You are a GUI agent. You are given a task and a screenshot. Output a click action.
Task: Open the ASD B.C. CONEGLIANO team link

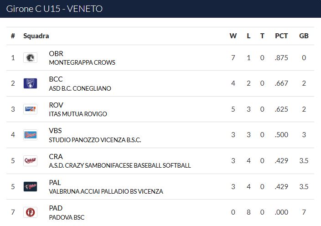[80, 88]
